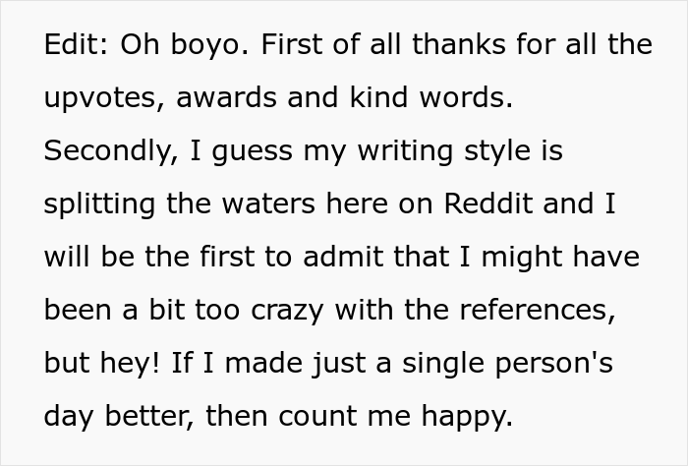This screenshot has width=688, height=466.
Task: Click the word "Reddit"
Action: point(488,204)
